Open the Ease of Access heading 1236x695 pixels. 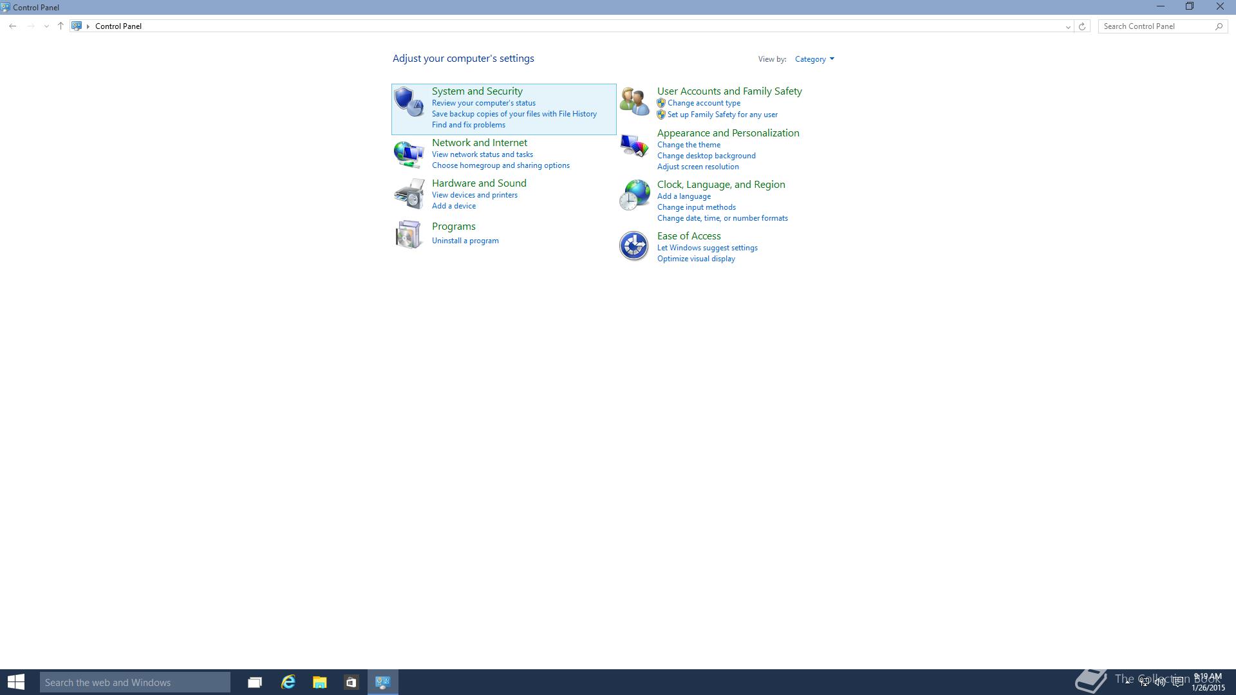pos(689,236)
